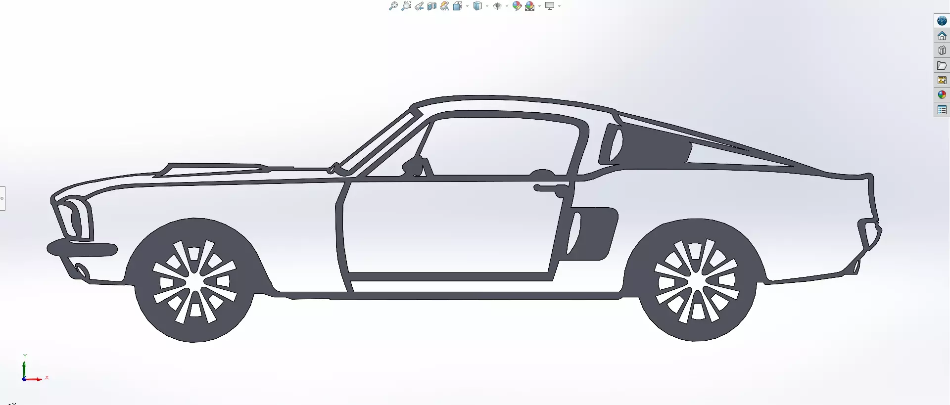950x405 pixels.
Task: Open the Display Style dropdown arrow
Action: 487,6
